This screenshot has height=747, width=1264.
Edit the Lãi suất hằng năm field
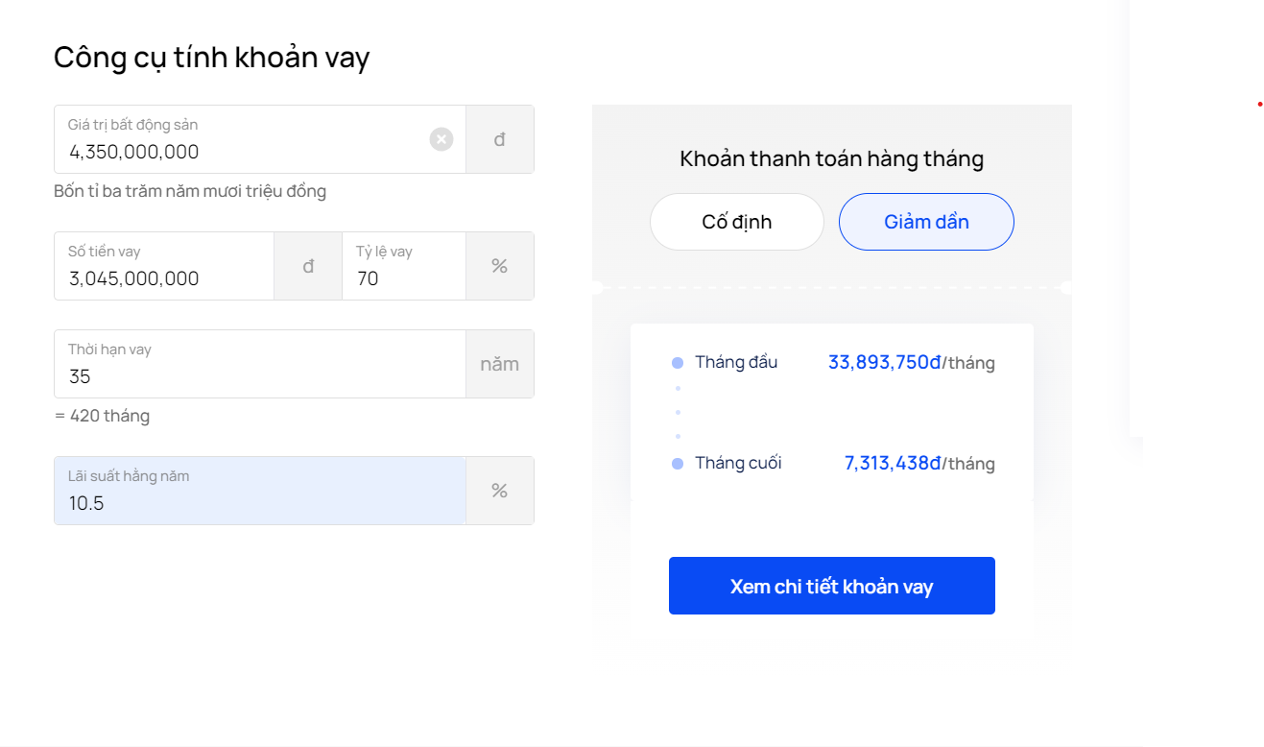pyautogui.click(x=260, y=491)
